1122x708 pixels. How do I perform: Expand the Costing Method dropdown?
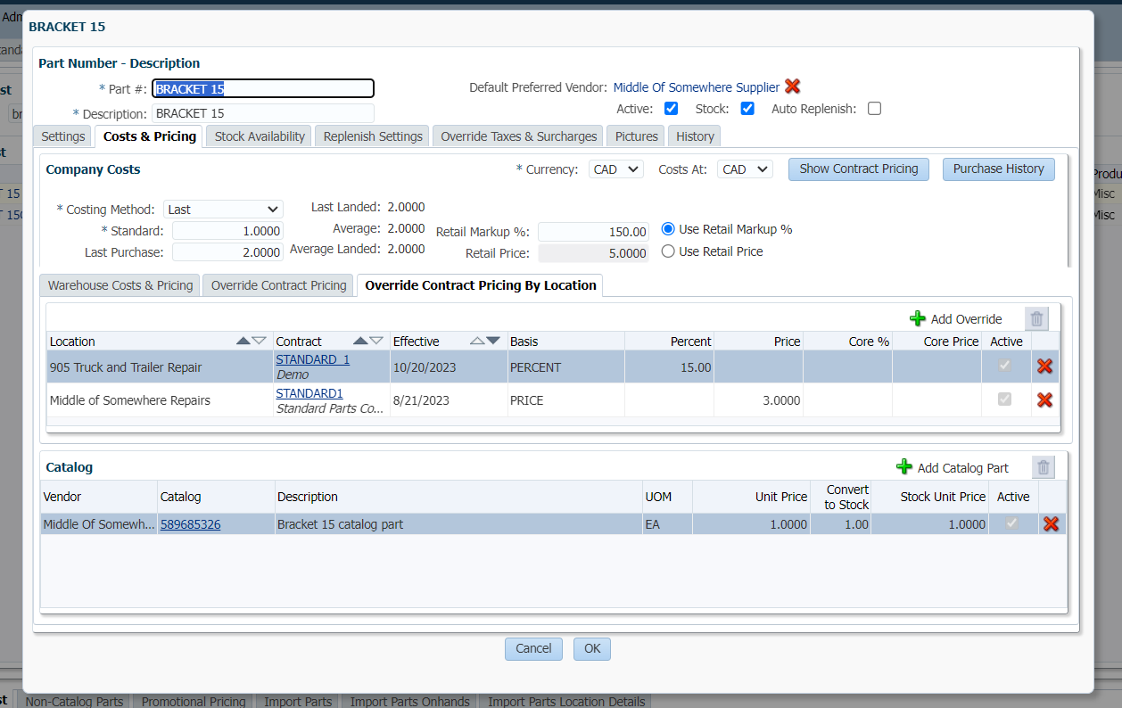point(223,210)
